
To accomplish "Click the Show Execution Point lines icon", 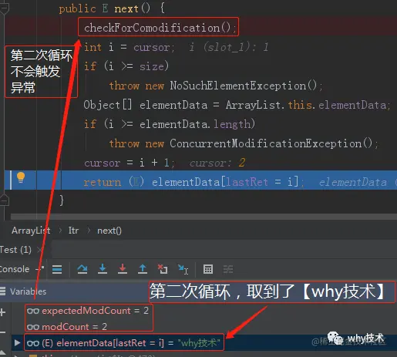I will coord(57,269).
